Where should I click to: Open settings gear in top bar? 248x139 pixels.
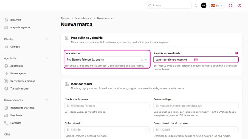[x=230, y=6]
